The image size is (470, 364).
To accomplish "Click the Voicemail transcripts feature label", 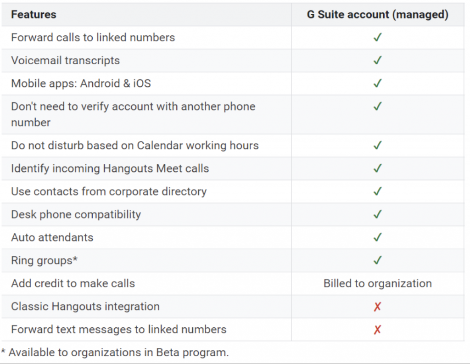I will click(x=65, y=61).
